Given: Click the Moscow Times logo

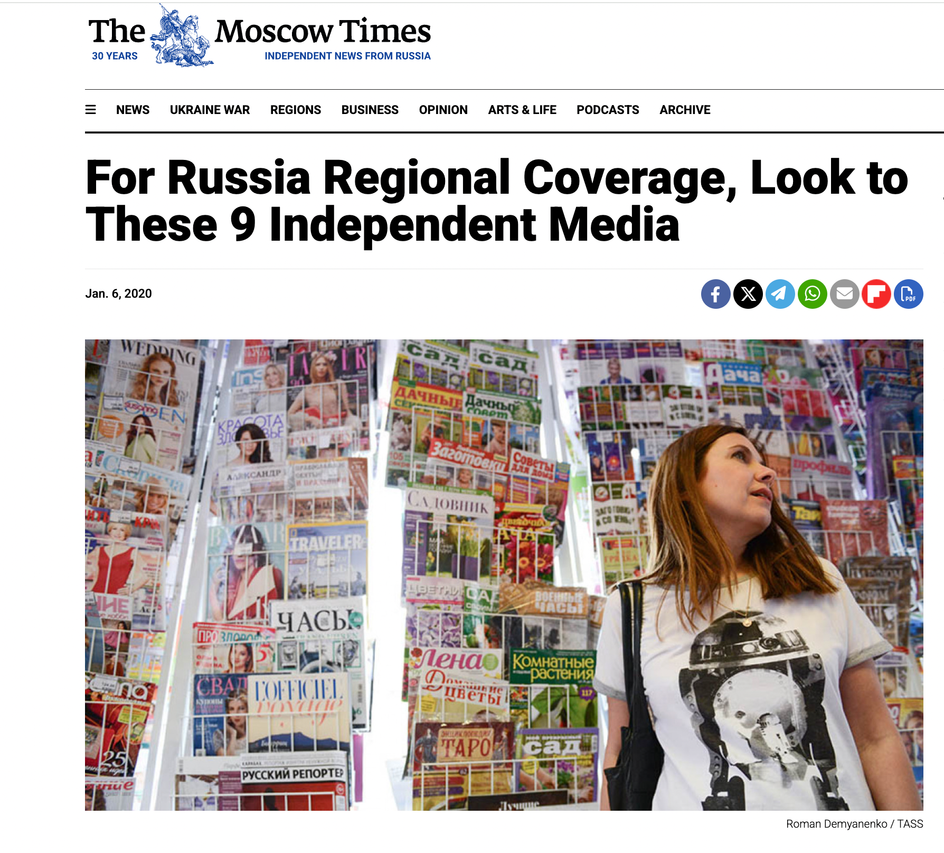Looking at the screenshot, I should coord(259,35).
